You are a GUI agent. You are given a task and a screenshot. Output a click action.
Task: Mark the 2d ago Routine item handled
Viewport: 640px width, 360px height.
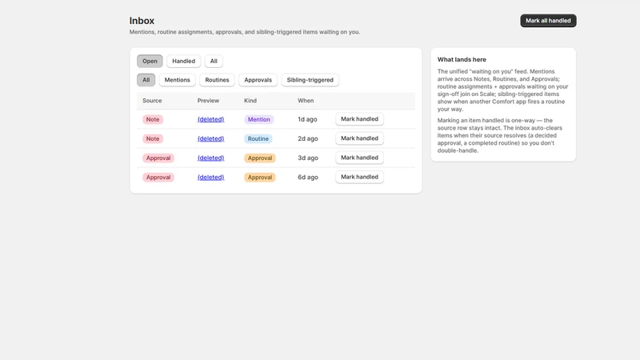click(359, 138)
